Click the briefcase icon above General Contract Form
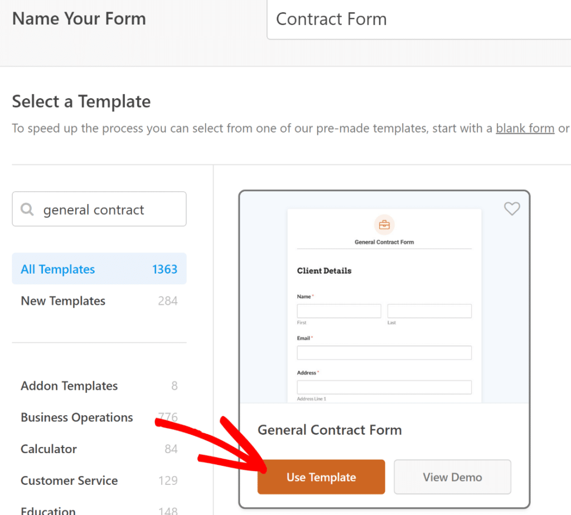571x515 pixels. pyautogui.click(x=384, y=225)
